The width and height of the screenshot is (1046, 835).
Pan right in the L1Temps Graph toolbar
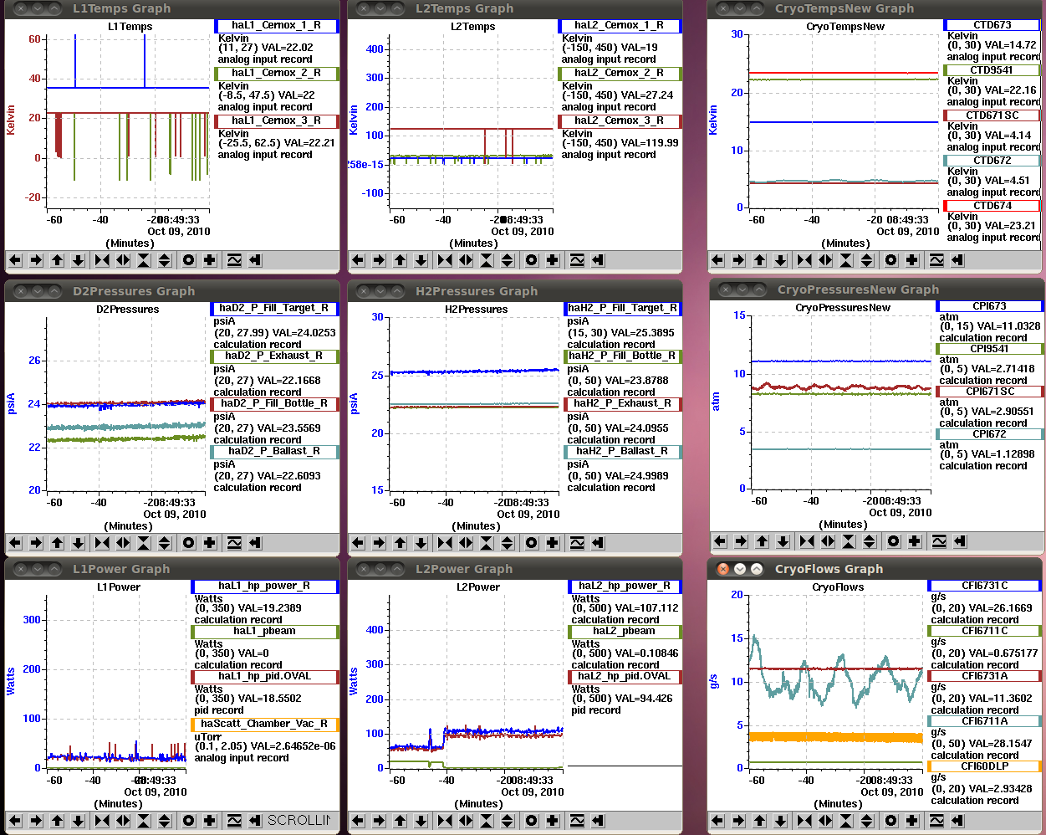tap(36, 260)
